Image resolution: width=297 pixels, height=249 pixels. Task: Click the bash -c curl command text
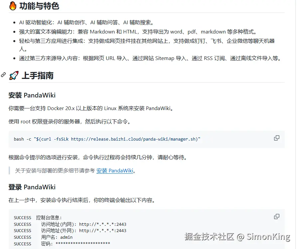coord(107,139)
